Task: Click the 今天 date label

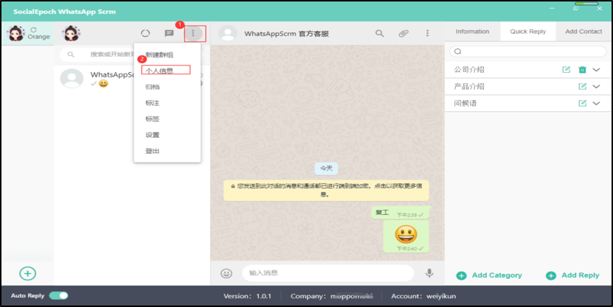Action: pos(326,168)
